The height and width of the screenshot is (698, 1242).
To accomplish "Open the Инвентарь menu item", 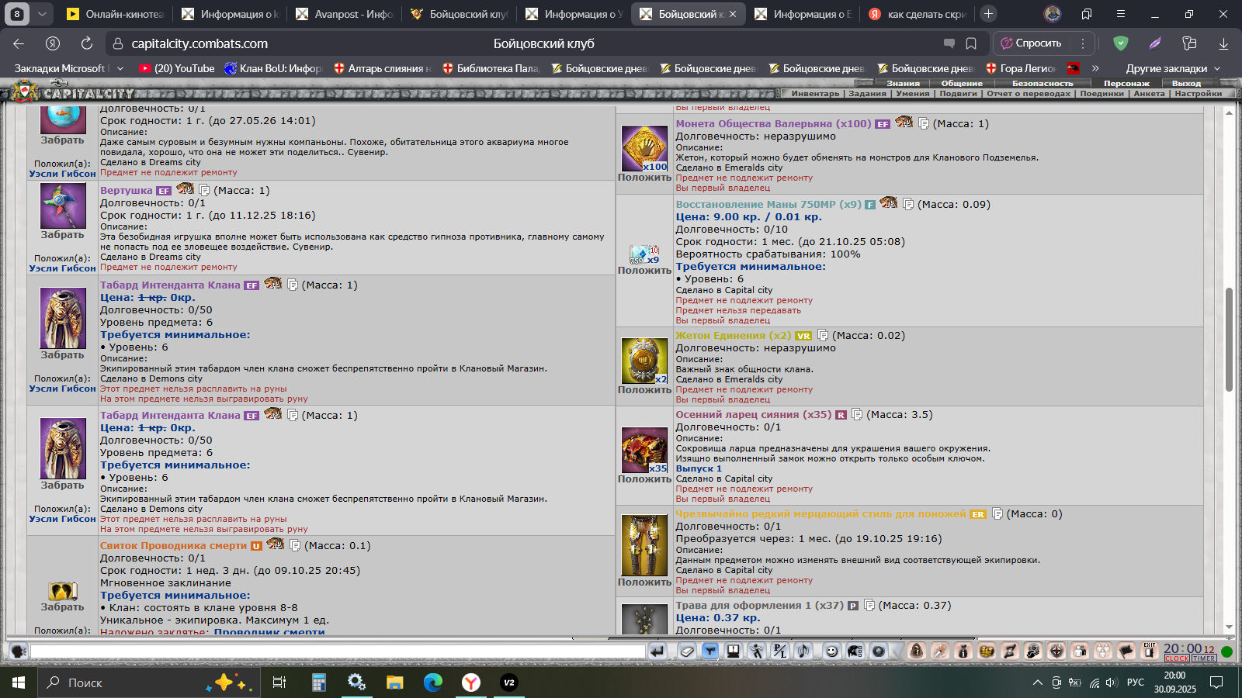I will 815,94.
